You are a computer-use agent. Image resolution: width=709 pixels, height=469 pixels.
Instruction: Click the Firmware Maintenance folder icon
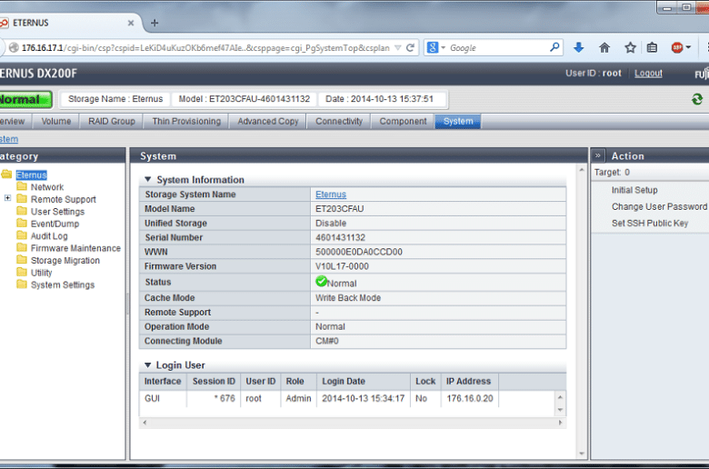(x=22, y=247)
